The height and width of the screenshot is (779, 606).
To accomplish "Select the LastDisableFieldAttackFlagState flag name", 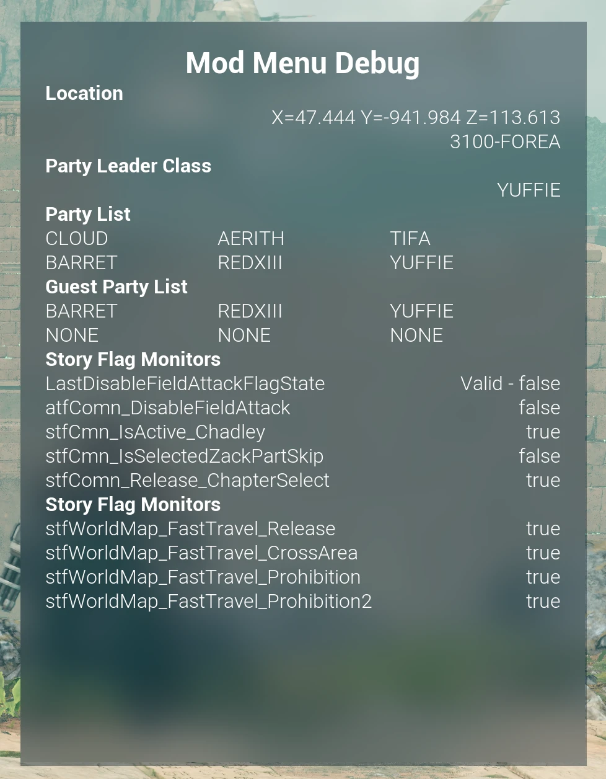I will click(x=185, y=383).
